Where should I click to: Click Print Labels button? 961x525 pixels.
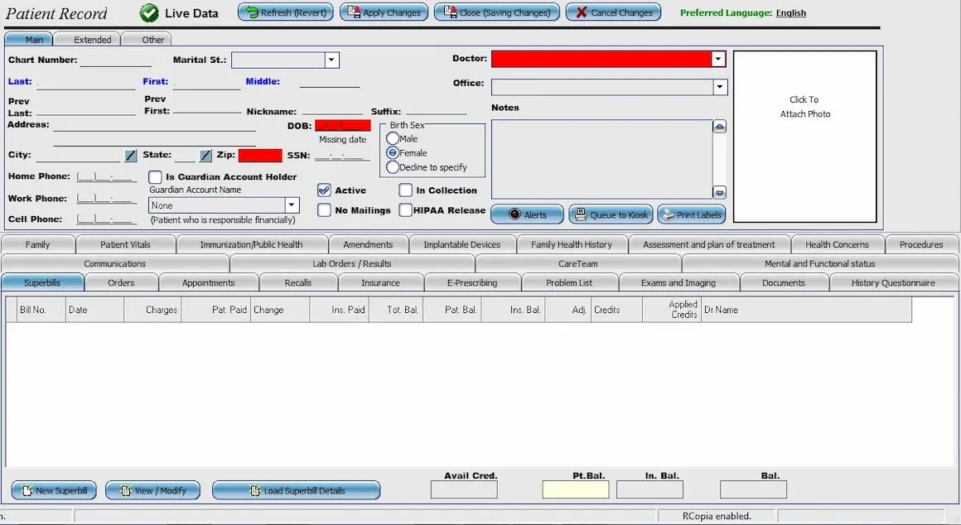click(x=691, y=214)
